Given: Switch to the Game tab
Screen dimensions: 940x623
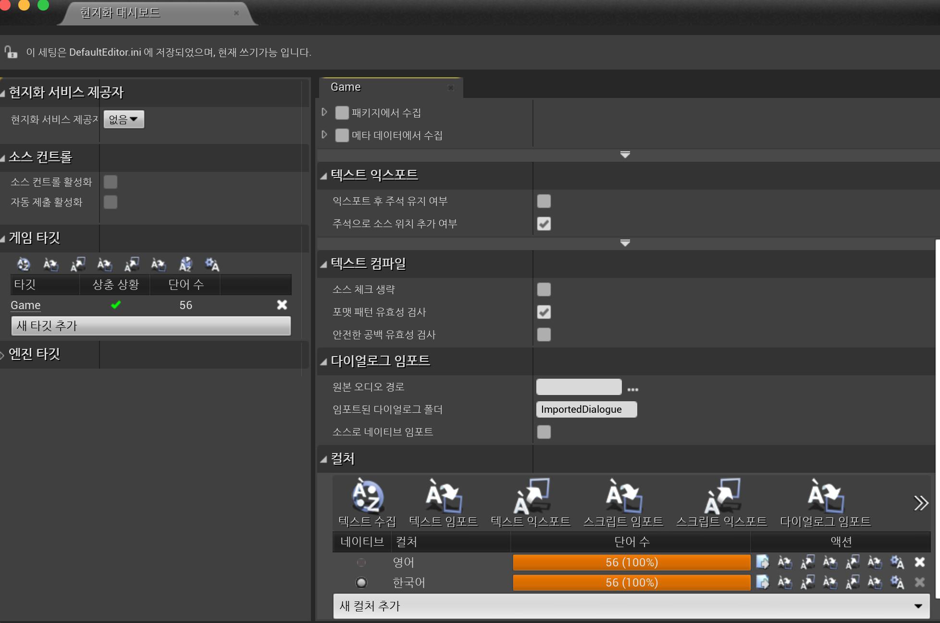Looking at the screenshot, I should (x=346, y=87).
